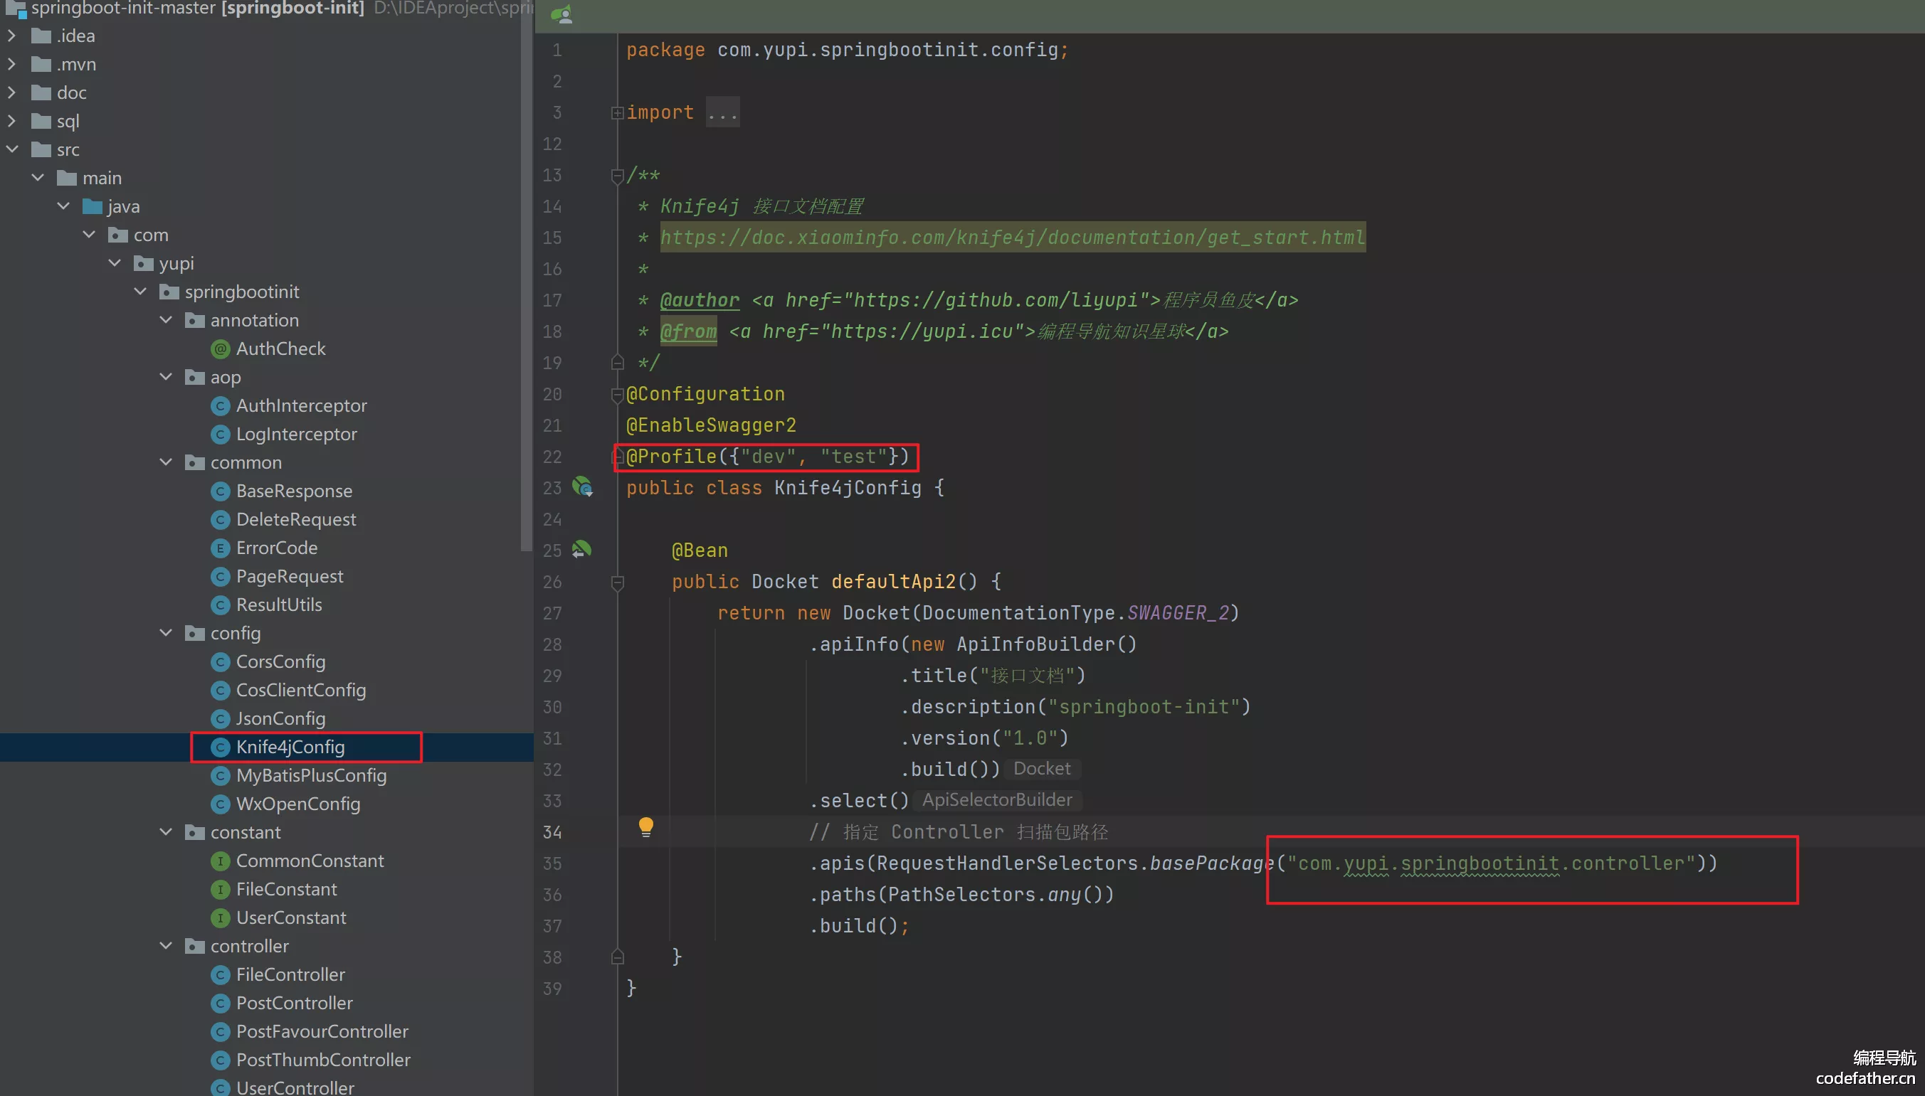1925x1096 pixels.
Task: Click the ApiSelectorBuilder inlay type hint
Action: point(996,800)
